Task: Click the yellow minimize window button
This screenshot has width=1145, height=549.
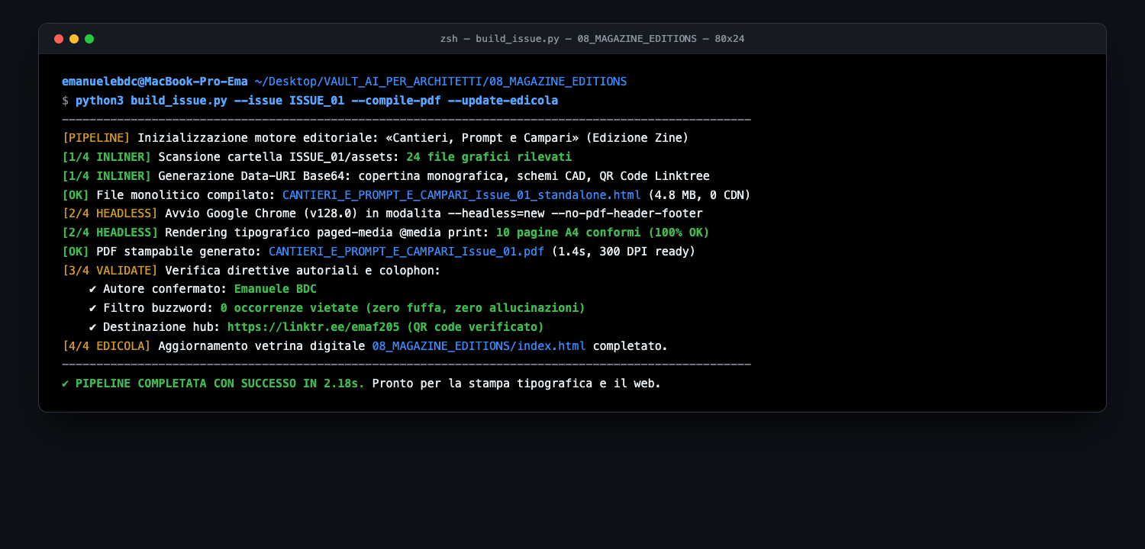Action: 74,39
